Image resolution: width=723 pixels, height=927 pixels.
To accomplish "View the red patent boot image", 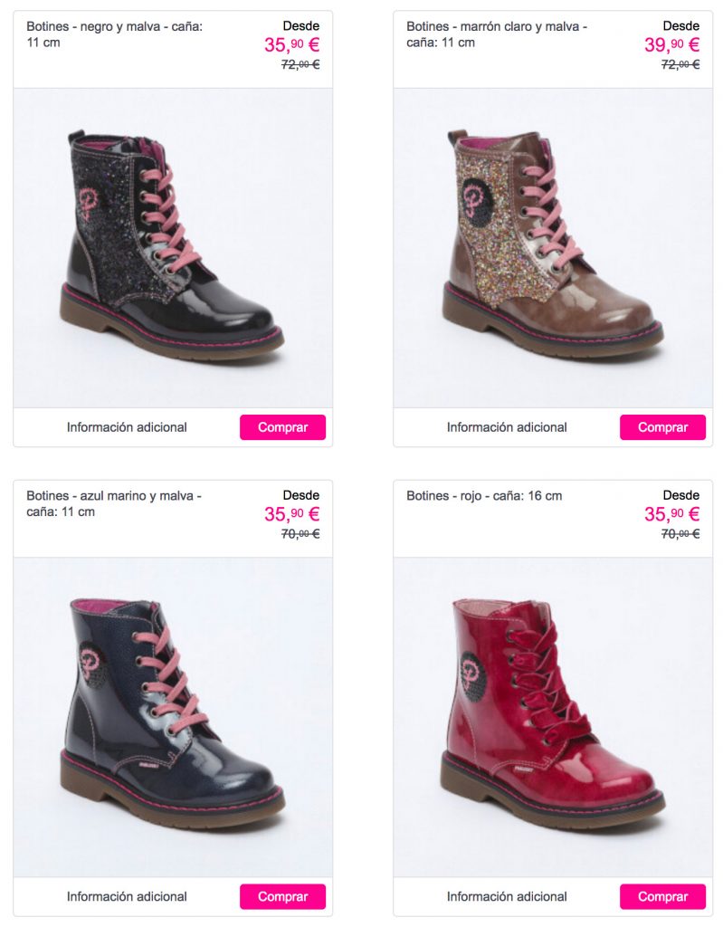I will (553, 717).
